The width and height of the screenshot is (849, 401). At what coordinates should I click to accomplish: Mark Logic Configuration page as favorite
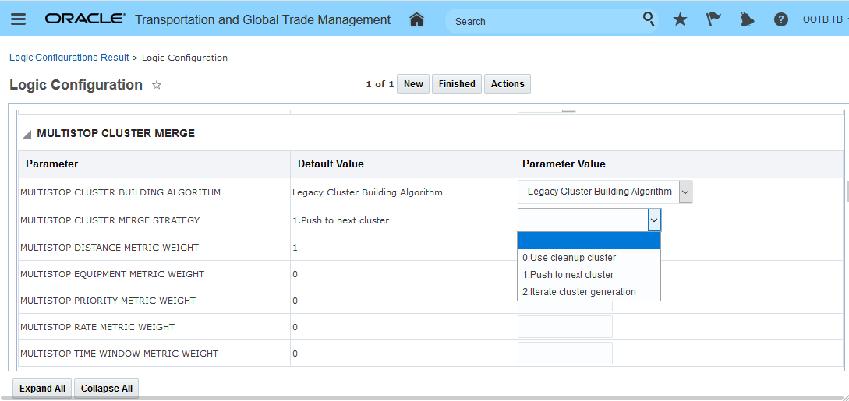pos(157,85)
